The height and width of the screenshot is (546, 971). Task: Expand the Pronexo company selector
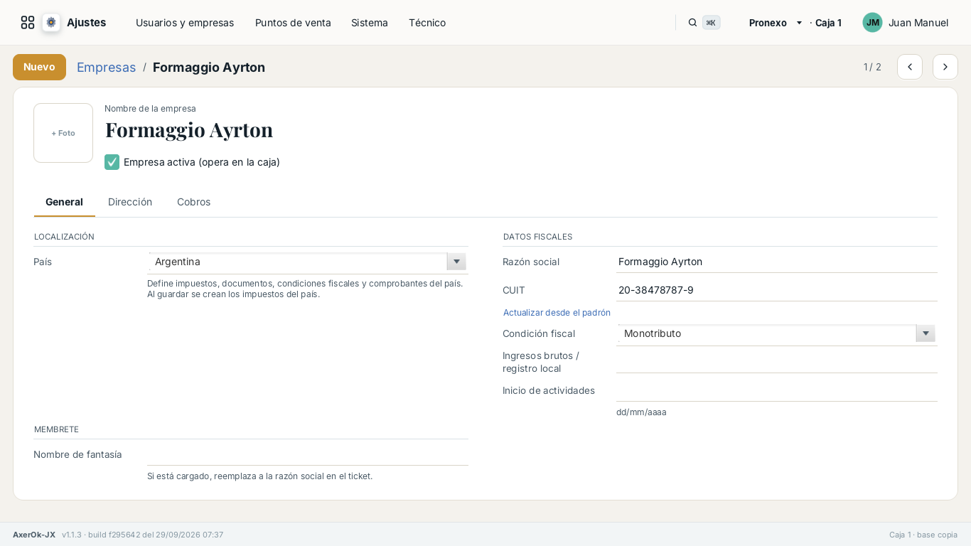click(776, 23)
